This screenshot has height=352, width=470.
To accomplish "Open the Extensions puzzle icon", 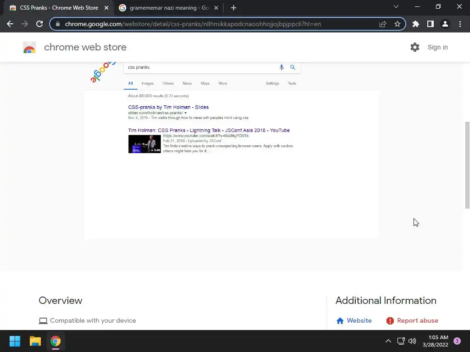I will tap(416, 24).
